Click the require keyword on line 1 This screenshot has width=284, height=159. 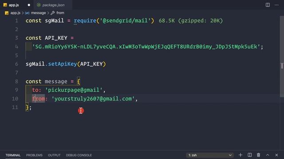click(x=85, y=21)
